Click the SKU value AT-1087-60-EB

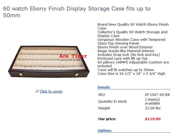157,95
